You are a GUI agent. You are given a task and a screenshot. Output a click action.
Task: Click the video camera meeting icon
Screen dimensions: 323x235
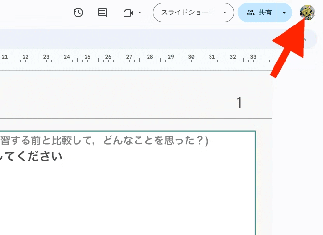[x=128, y=13]
